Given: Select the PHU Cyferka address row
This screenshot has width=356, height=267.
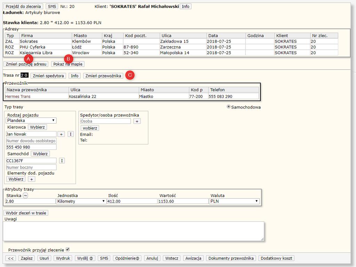Looking at the screenshot, I should [171, 47].
